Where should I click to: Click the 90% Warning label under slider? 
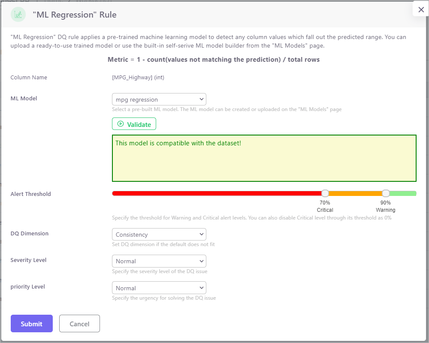[385, 206]
